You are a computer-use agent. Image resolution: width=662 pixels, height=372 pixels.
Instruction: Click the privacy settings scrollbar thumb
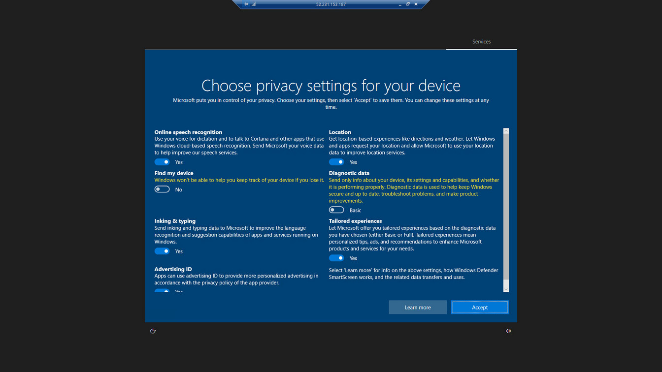tap(506, 207)
